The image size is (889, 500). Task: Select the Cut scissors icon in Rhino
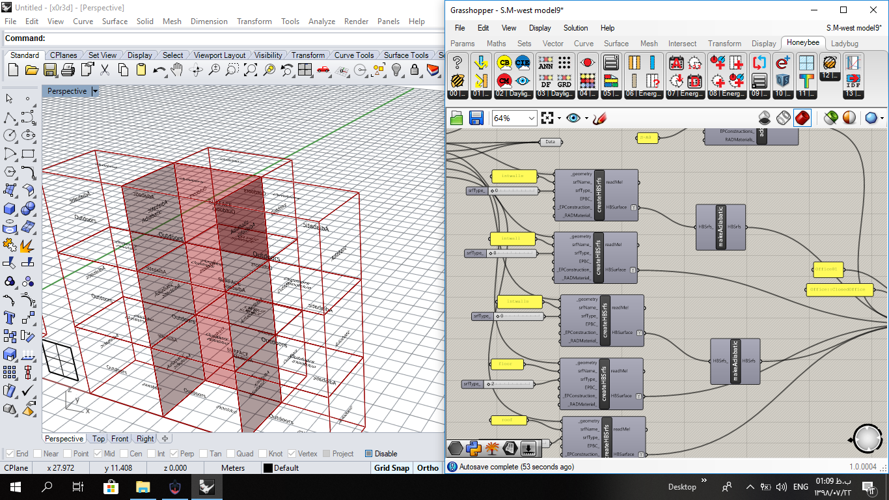105,70
